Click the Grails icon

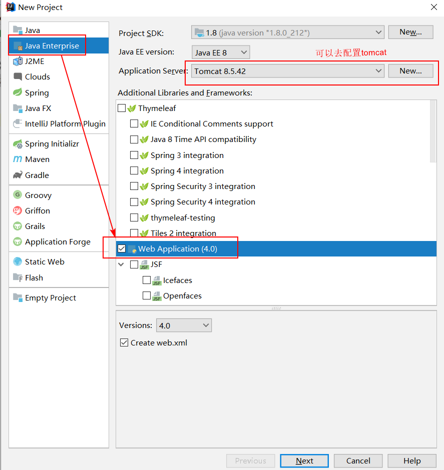point(18,226)
